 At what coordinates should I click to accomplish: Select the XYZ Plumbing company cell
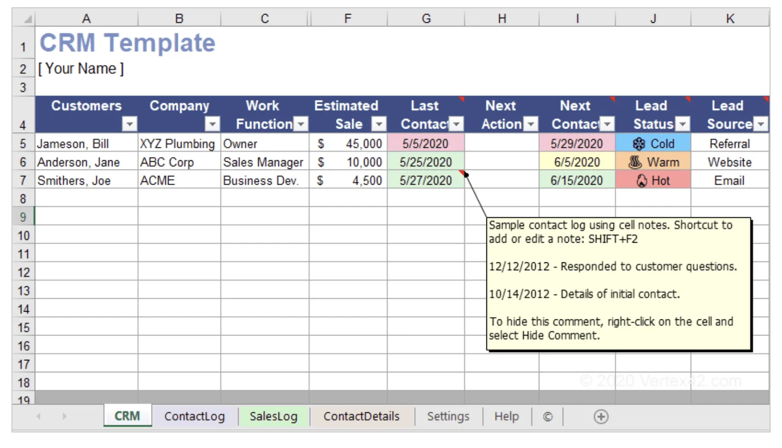[x=179, y=144]
